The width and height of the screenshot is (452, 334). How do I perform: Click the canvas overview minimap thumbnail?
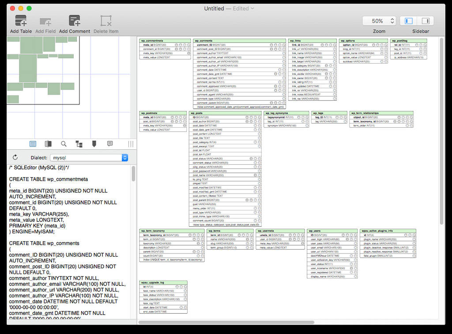click(x=43, y=71)
